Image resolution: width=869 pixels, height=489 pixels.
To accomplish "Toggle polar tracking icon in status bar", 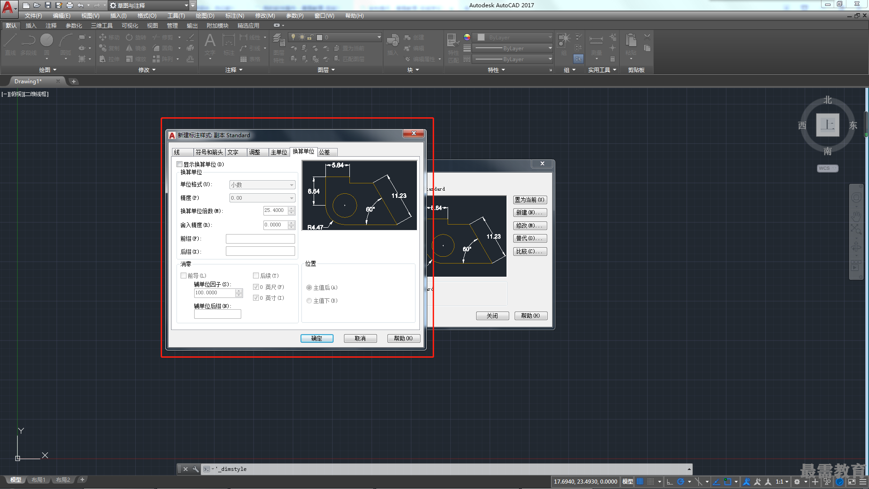I will (x=680, y=482).
